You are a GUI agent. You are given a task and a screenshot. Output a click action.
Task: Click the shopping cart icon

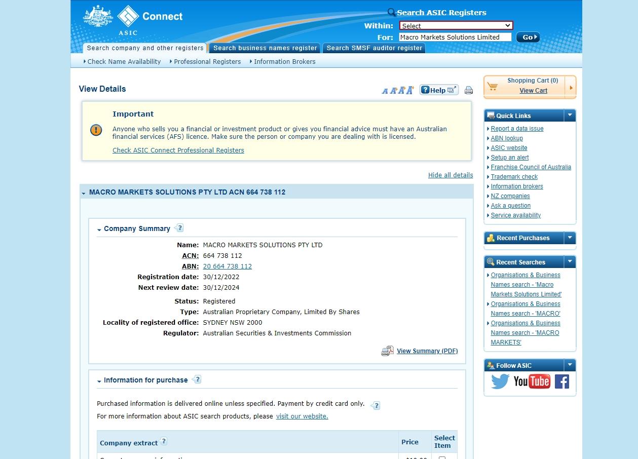(x=493, y=87)
